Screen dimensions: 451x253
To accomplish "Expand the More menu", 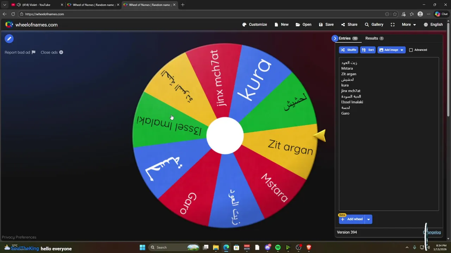I will (x=409, y=25).
